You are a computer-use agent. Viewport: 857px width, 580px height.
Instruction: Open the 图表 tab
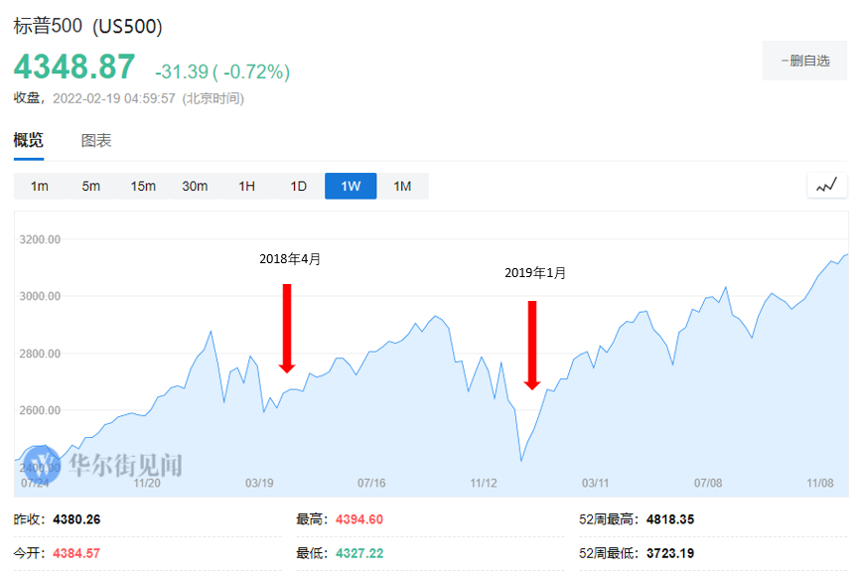(96, 141)
